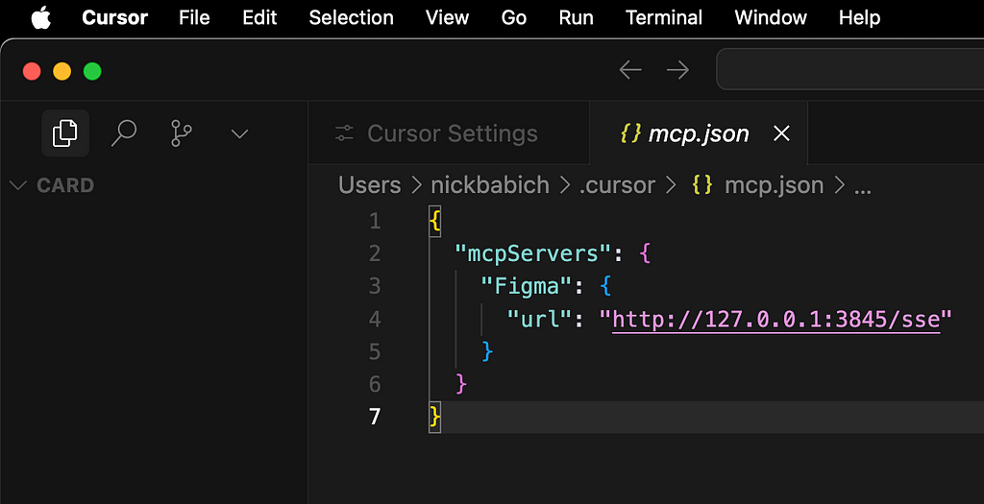Open the Explorer files view
The height and width of the screenshot is (504, 984).
point(65,133)
